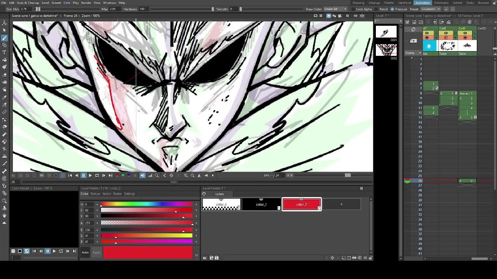The image size is (497, 279).
Task: Open the Render menu
Action: [86, 3]
